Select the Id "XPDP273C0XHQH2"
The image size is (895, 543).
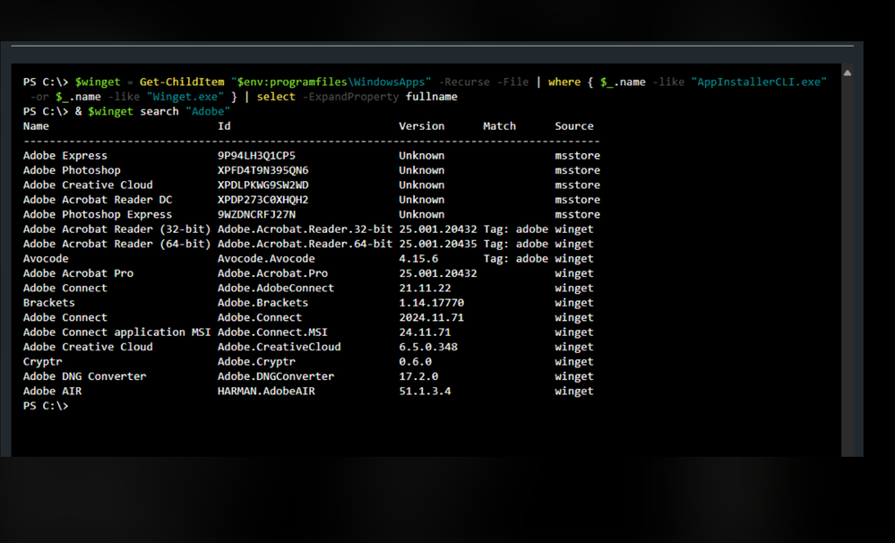[x=263, y=200]
